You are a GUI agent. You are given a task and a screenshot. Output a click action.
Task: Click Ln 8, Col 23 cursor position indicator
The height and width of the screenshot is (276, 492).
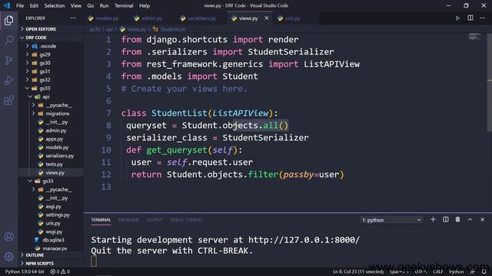(x=358, y=271)
